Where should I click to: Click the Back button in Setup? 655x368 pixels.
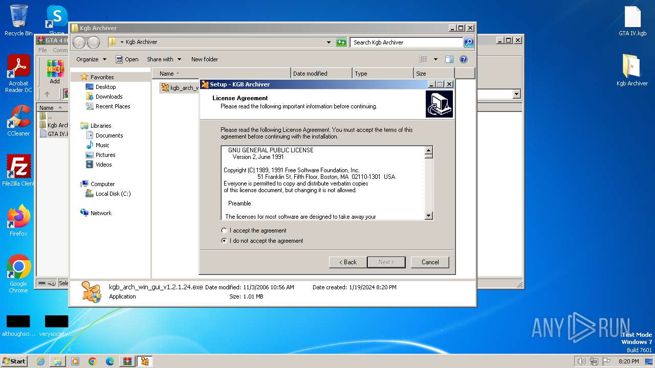(347, 262)
